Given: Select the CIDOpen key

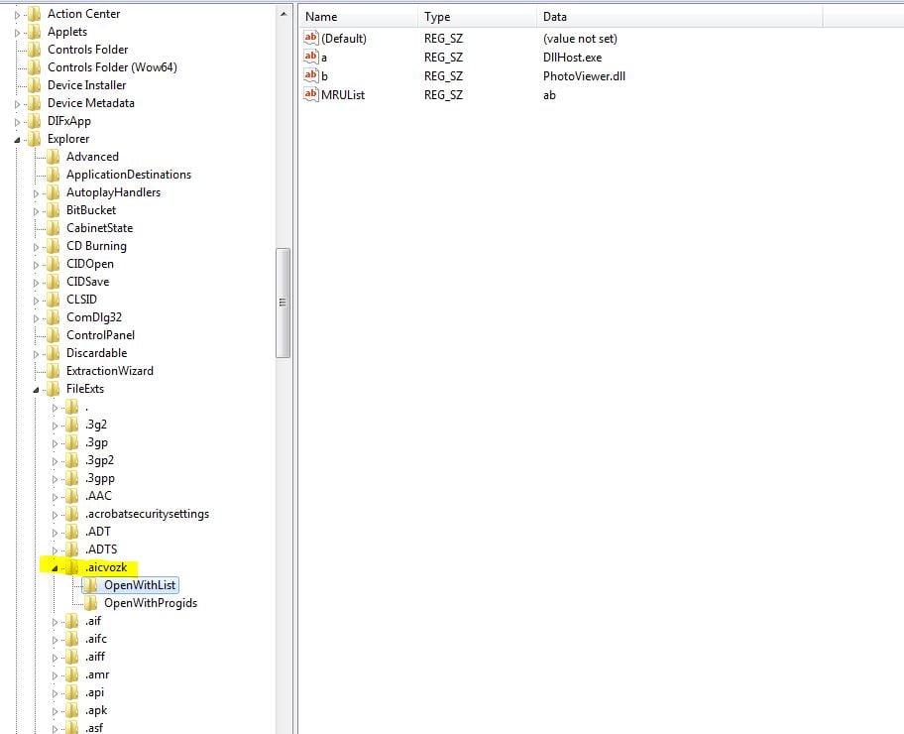Looking at the screenshot, I should coord(90,264).
